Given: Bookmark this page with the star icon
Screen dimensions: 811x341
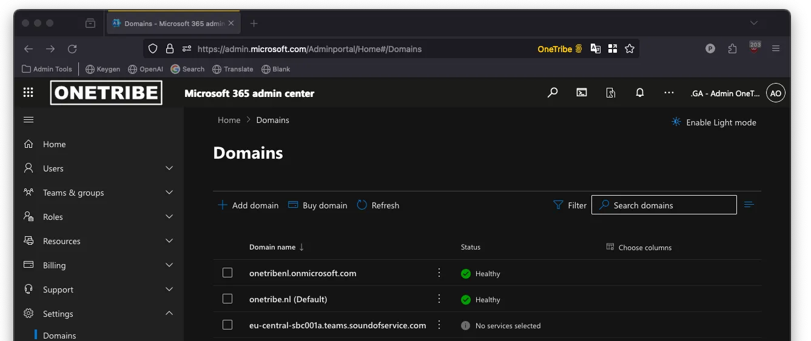Looking at the screenshot, I should click(630, 49).
